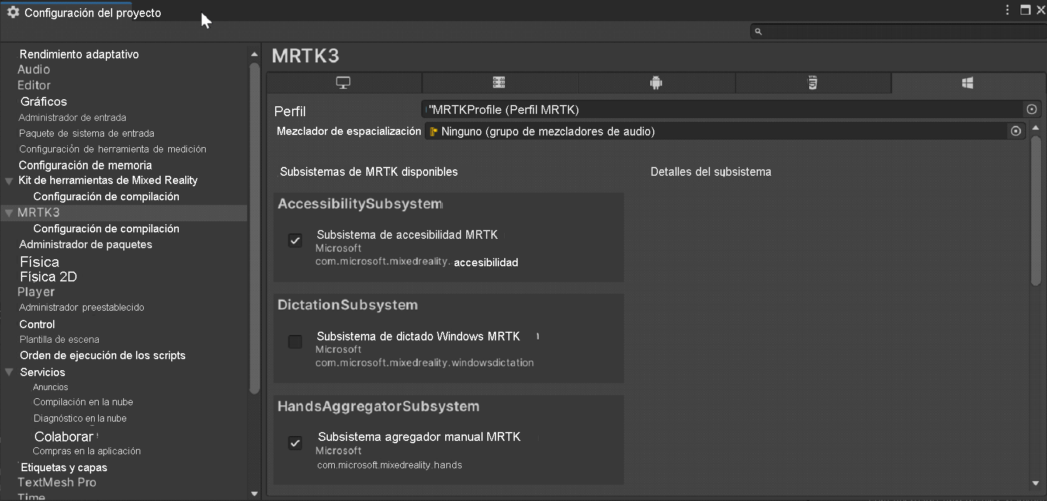Open Física settings
The height and width of the screenshot is (501, 1047).
click(x=40, y=262)
